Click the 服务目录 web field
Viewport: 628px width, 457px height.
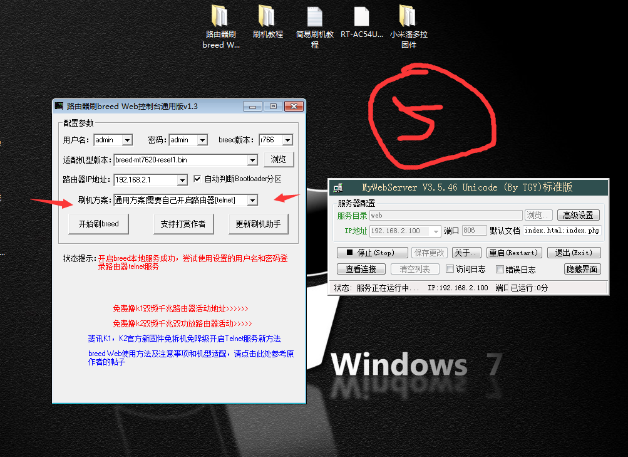[446, 215]
